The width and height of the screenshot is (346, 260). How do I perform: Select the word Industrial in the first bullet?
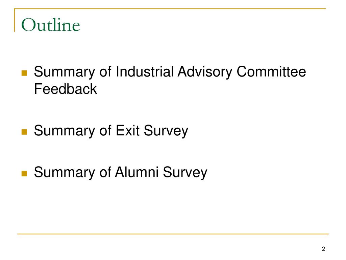point(145,72)
